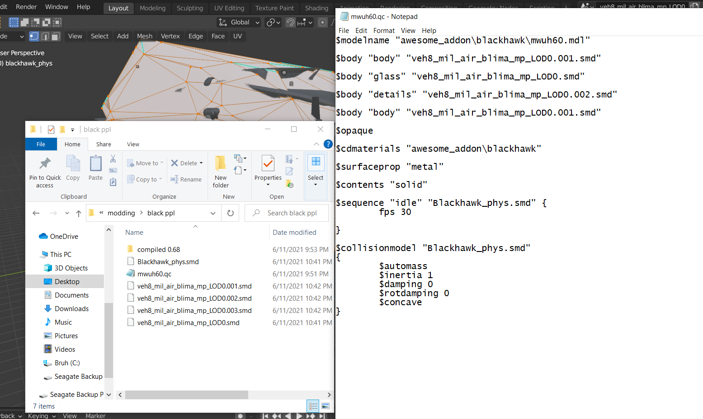Choose Blender's subtract selection mode icon
Screen dimensions: 703x419
(35, 22)
